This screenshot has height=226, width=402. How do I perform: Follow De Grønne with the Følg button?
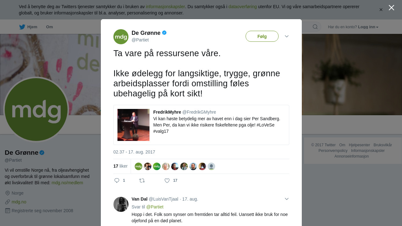pos(262,36)
